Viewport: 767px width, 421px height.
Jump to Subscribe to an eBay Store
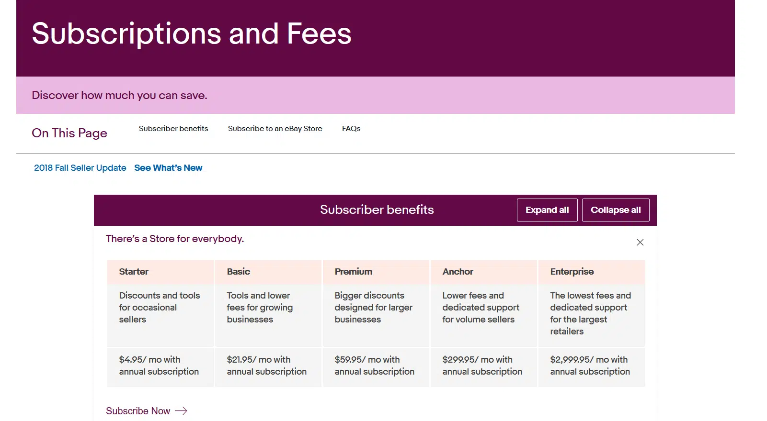click(275, 129)
